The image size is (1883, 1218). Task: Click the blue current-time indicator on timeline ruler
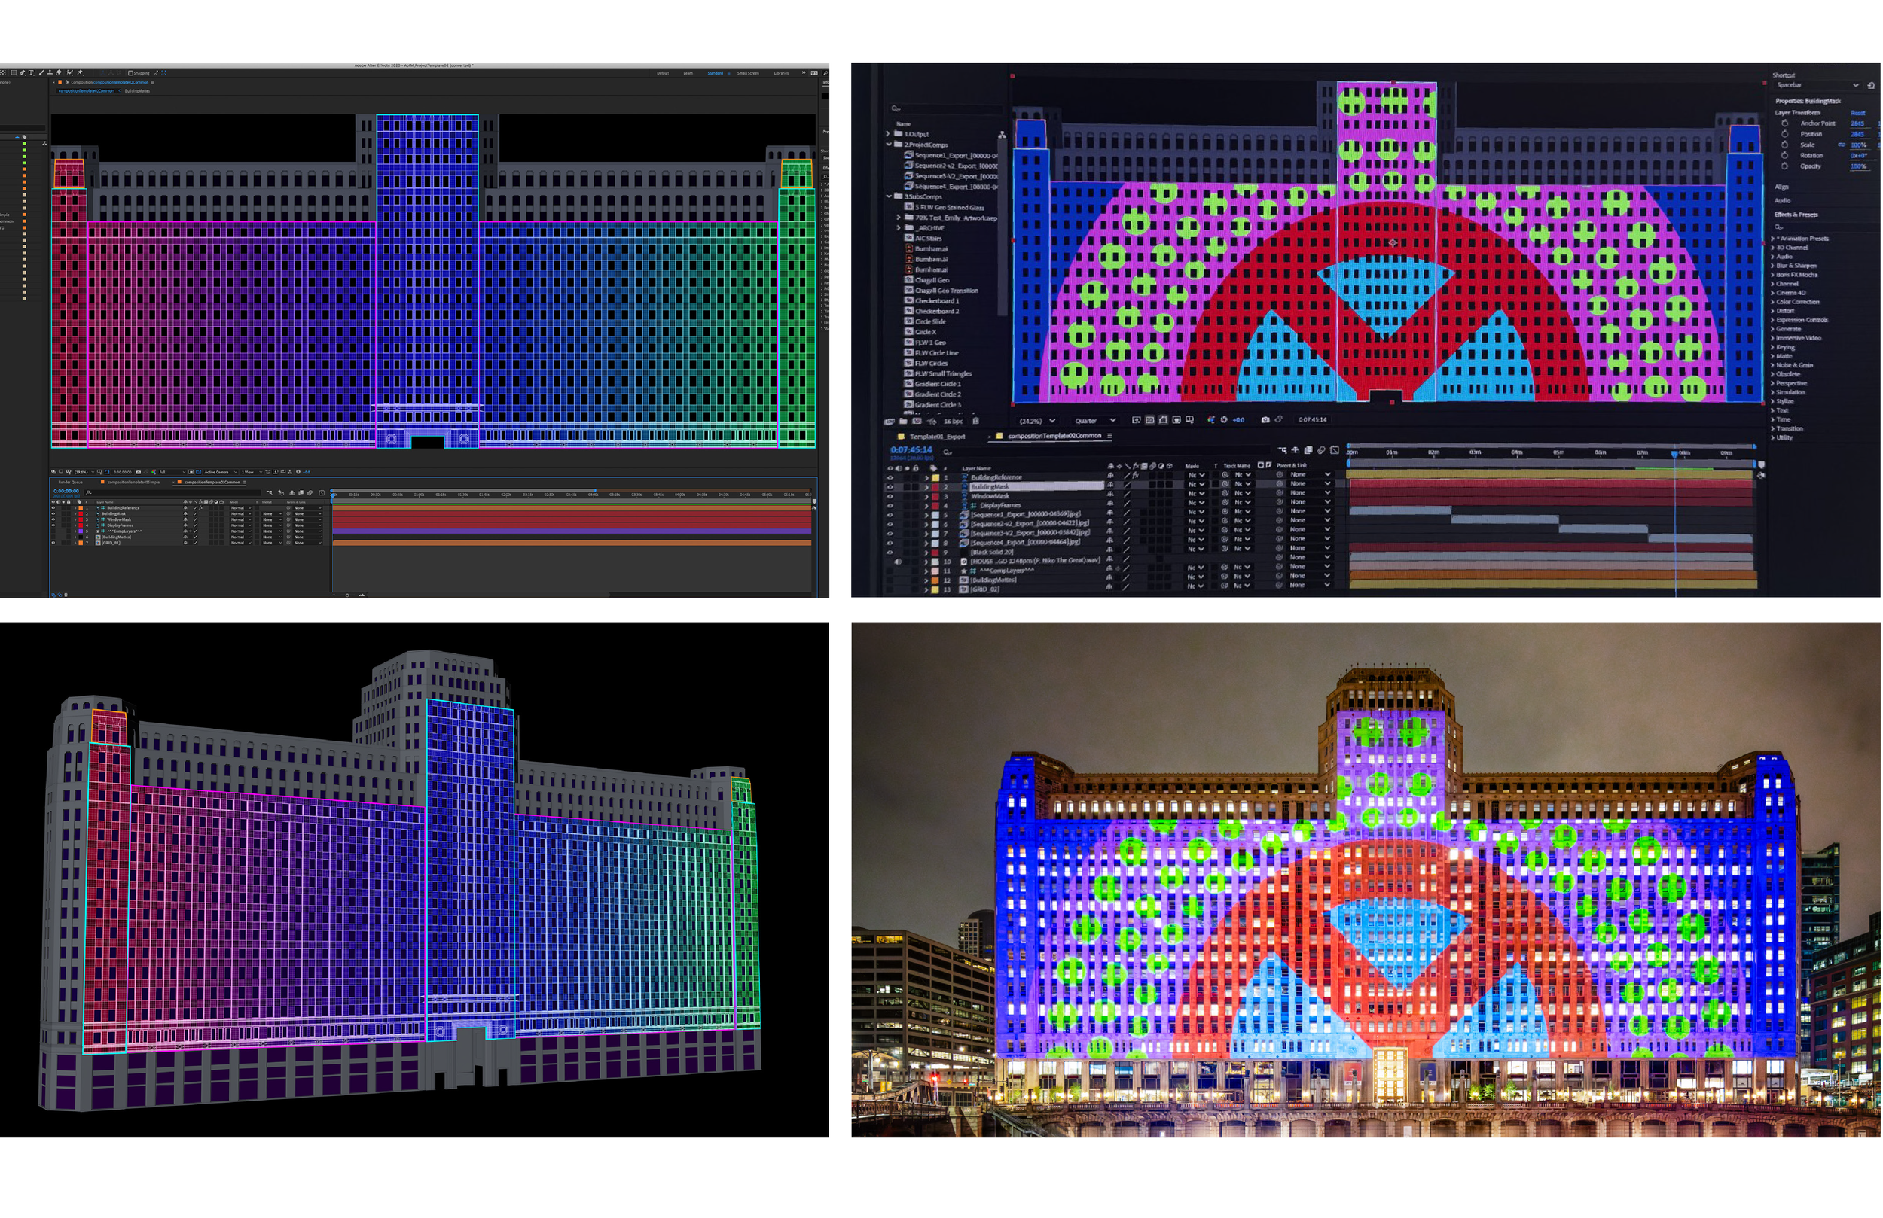pyautogui.click(x=1674, y=453)
